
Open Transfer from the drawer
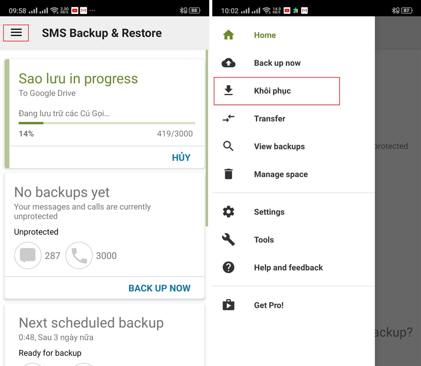click(293, 118)
